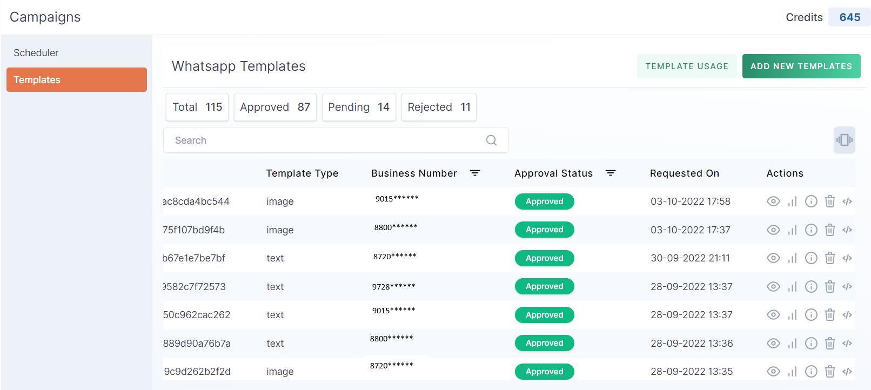Show info for 9c9d262b2f2d row
The image size is (871, 390).
(x=811, y=372)
